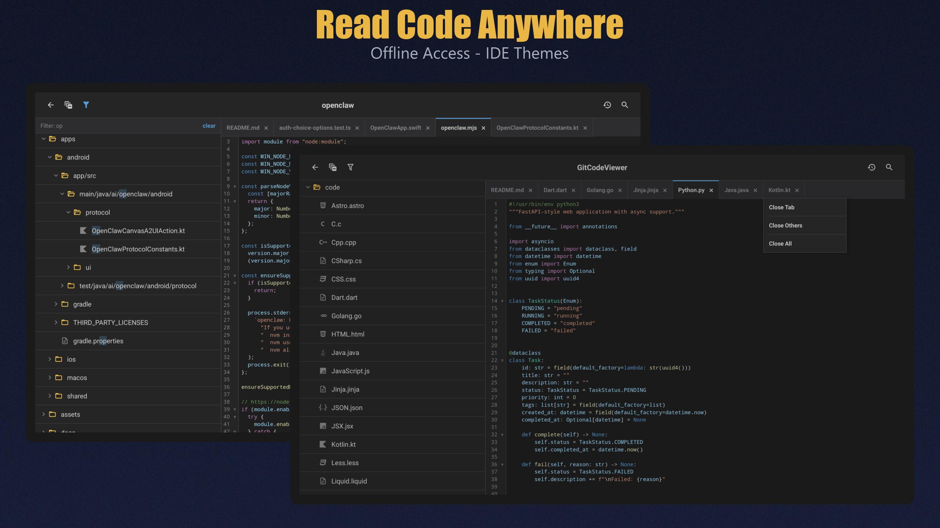The height and width of the screenshot is (528, 940).
Task: Click the Kotlin icon beside OpenClawProtocolConstants.kt
Action: [x=83, y=249]
